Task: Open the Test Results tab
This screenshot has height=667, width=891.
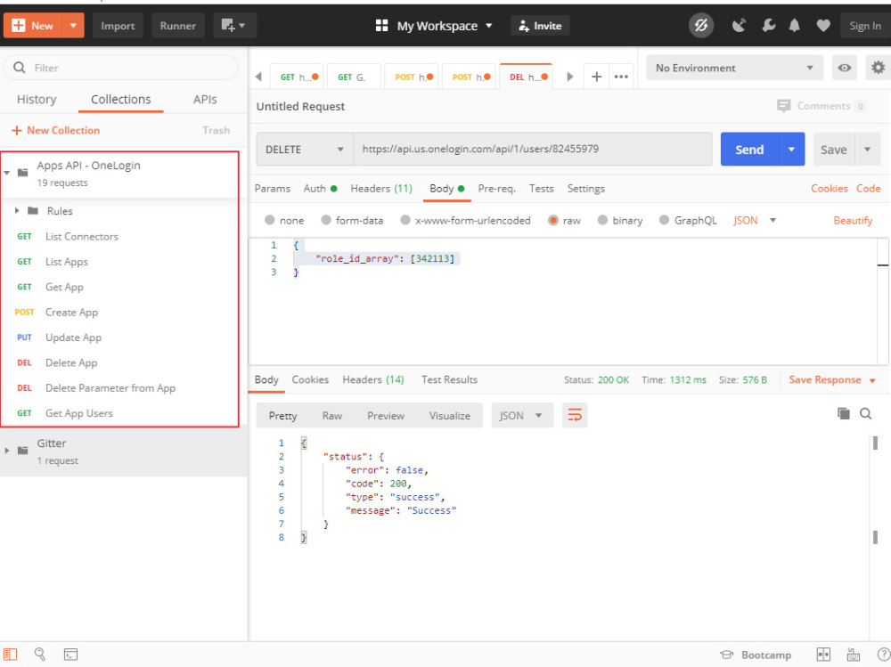Action: tap(449, 379)
